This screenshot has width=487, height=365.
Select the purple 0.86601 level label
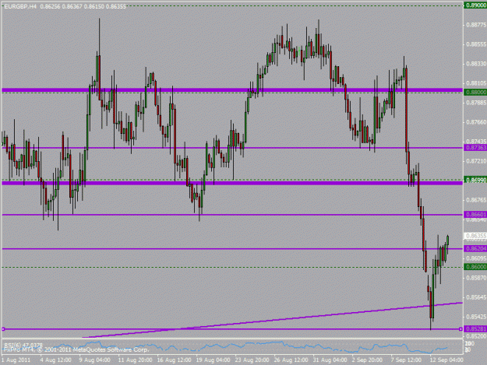[475, 215]
